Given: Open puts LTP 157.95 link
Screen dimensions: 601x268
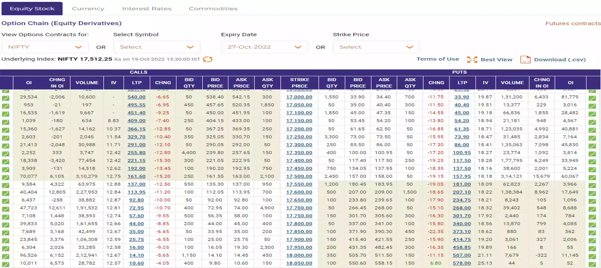Looking at the screenshot, I should [462, 176].
